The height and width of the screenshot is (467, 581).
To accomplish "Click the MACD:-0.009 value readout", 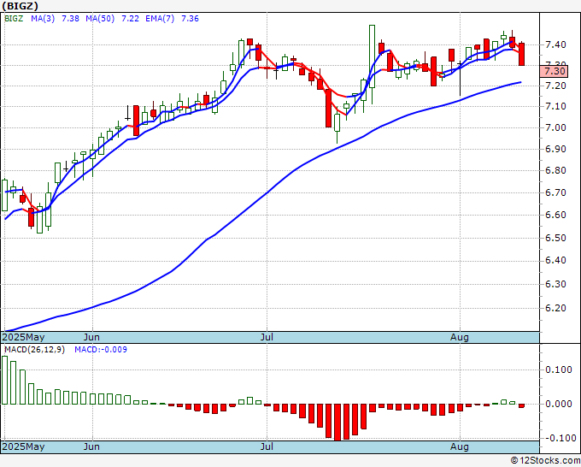I will click(x=101, y=350).
